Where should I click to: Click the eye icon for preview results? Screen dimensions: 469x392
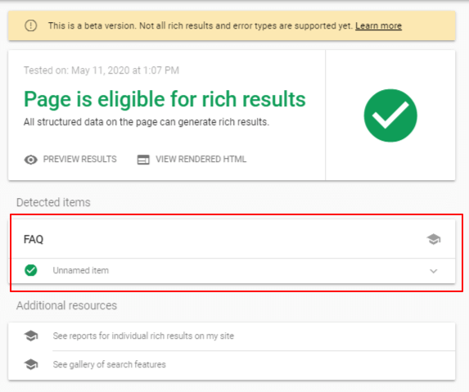click(30, 160)
